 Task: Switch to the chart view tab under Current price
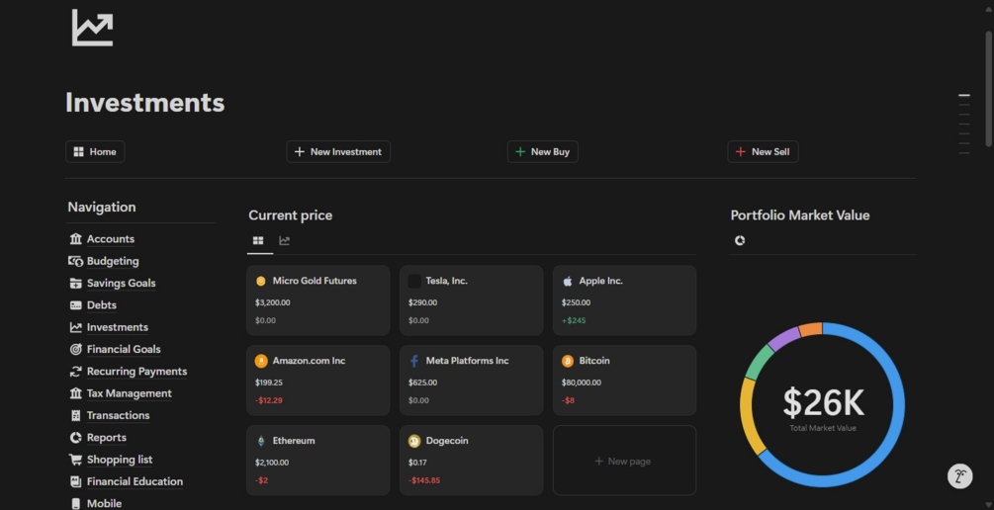pos(285,241)
